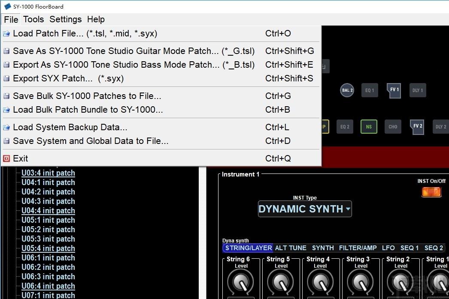Image resolution: width=449 pixels, height=299 pixels.
Task: Open the File menu
Action: (11, 19)
